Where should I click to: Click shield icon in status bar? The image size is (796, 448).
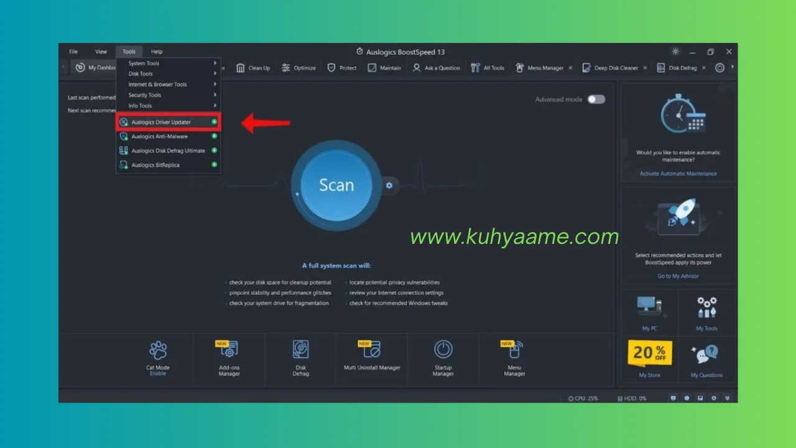click(x=673, y=398)
